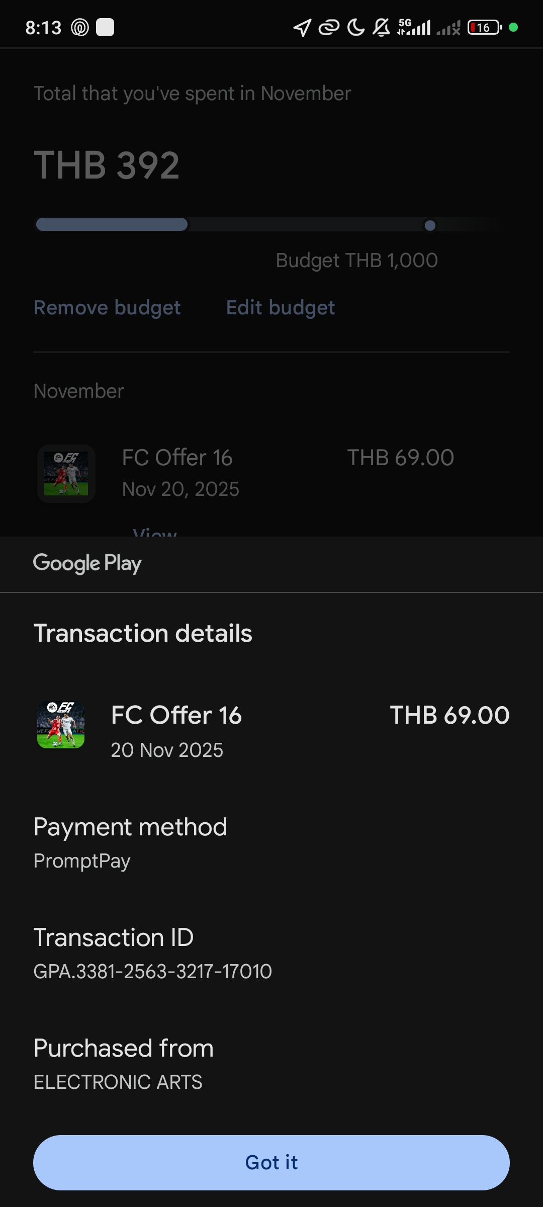Tap the Threads notification icon in status bar
The height and width of the screenshot is (1207, 543).
pos(80,27)
